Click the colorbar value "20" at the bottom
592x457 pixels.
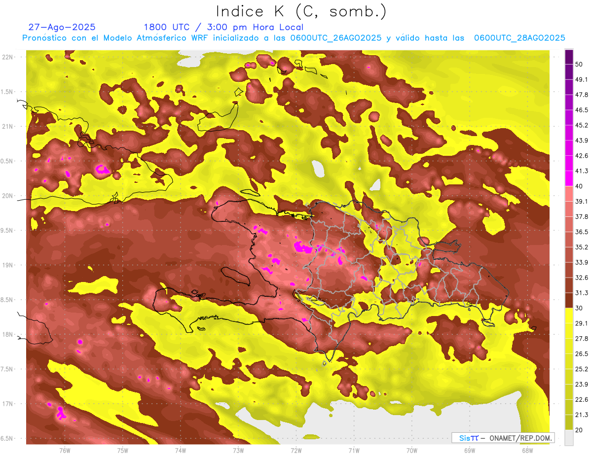click(x=579, y=430)
